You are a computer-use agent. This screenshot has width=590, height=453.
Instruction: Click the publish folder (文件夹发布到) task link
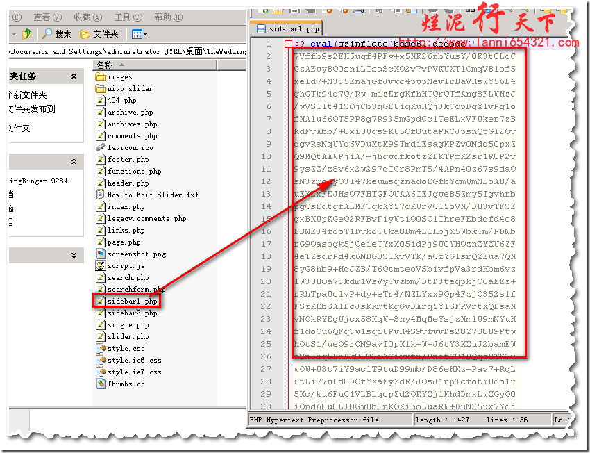(31, 109)
